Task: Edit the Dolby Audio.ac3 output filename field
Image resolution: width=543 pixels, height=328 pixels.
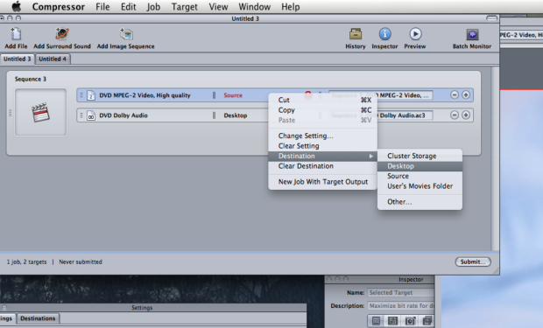Action: pos(380,115)
